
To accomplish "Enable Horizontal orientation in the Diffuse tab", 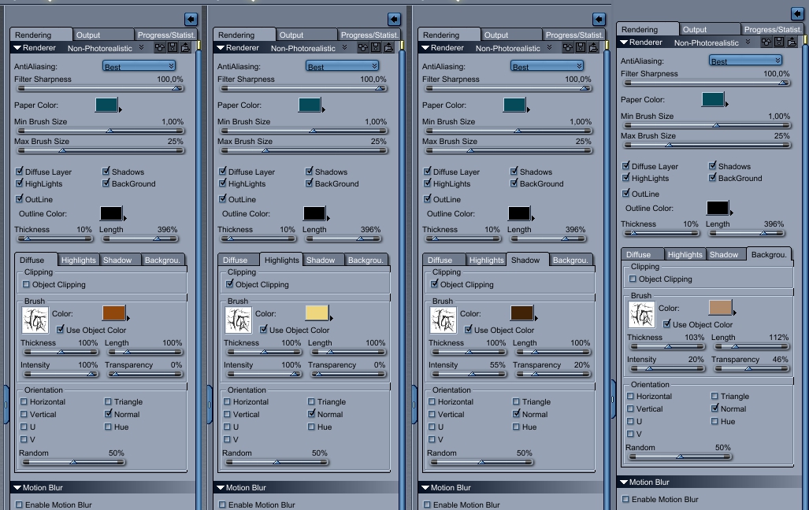I will (x=24, y=401).
